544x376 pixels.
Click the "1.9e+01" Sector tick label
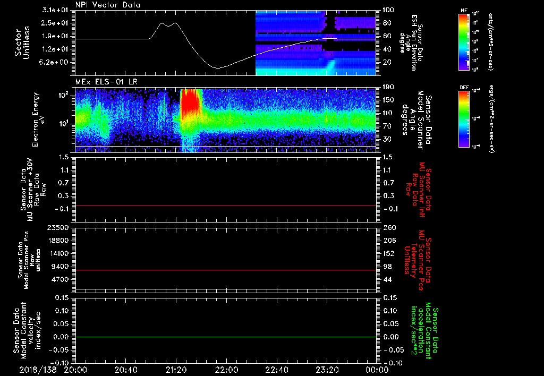(55, 36)
